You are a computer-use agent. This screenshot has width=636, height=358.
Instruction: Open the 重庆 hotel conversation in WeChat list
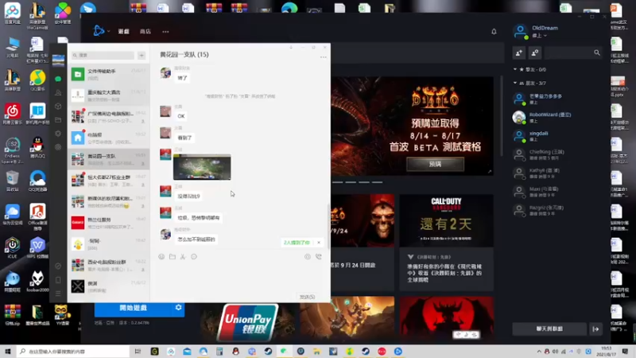pos(108,95)
